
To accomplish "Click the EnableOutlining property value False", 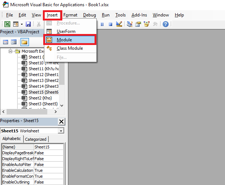I will (48, 182).
